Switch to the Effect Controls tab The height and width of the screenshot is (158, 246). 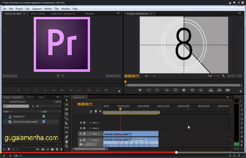(x=38, y=14)
